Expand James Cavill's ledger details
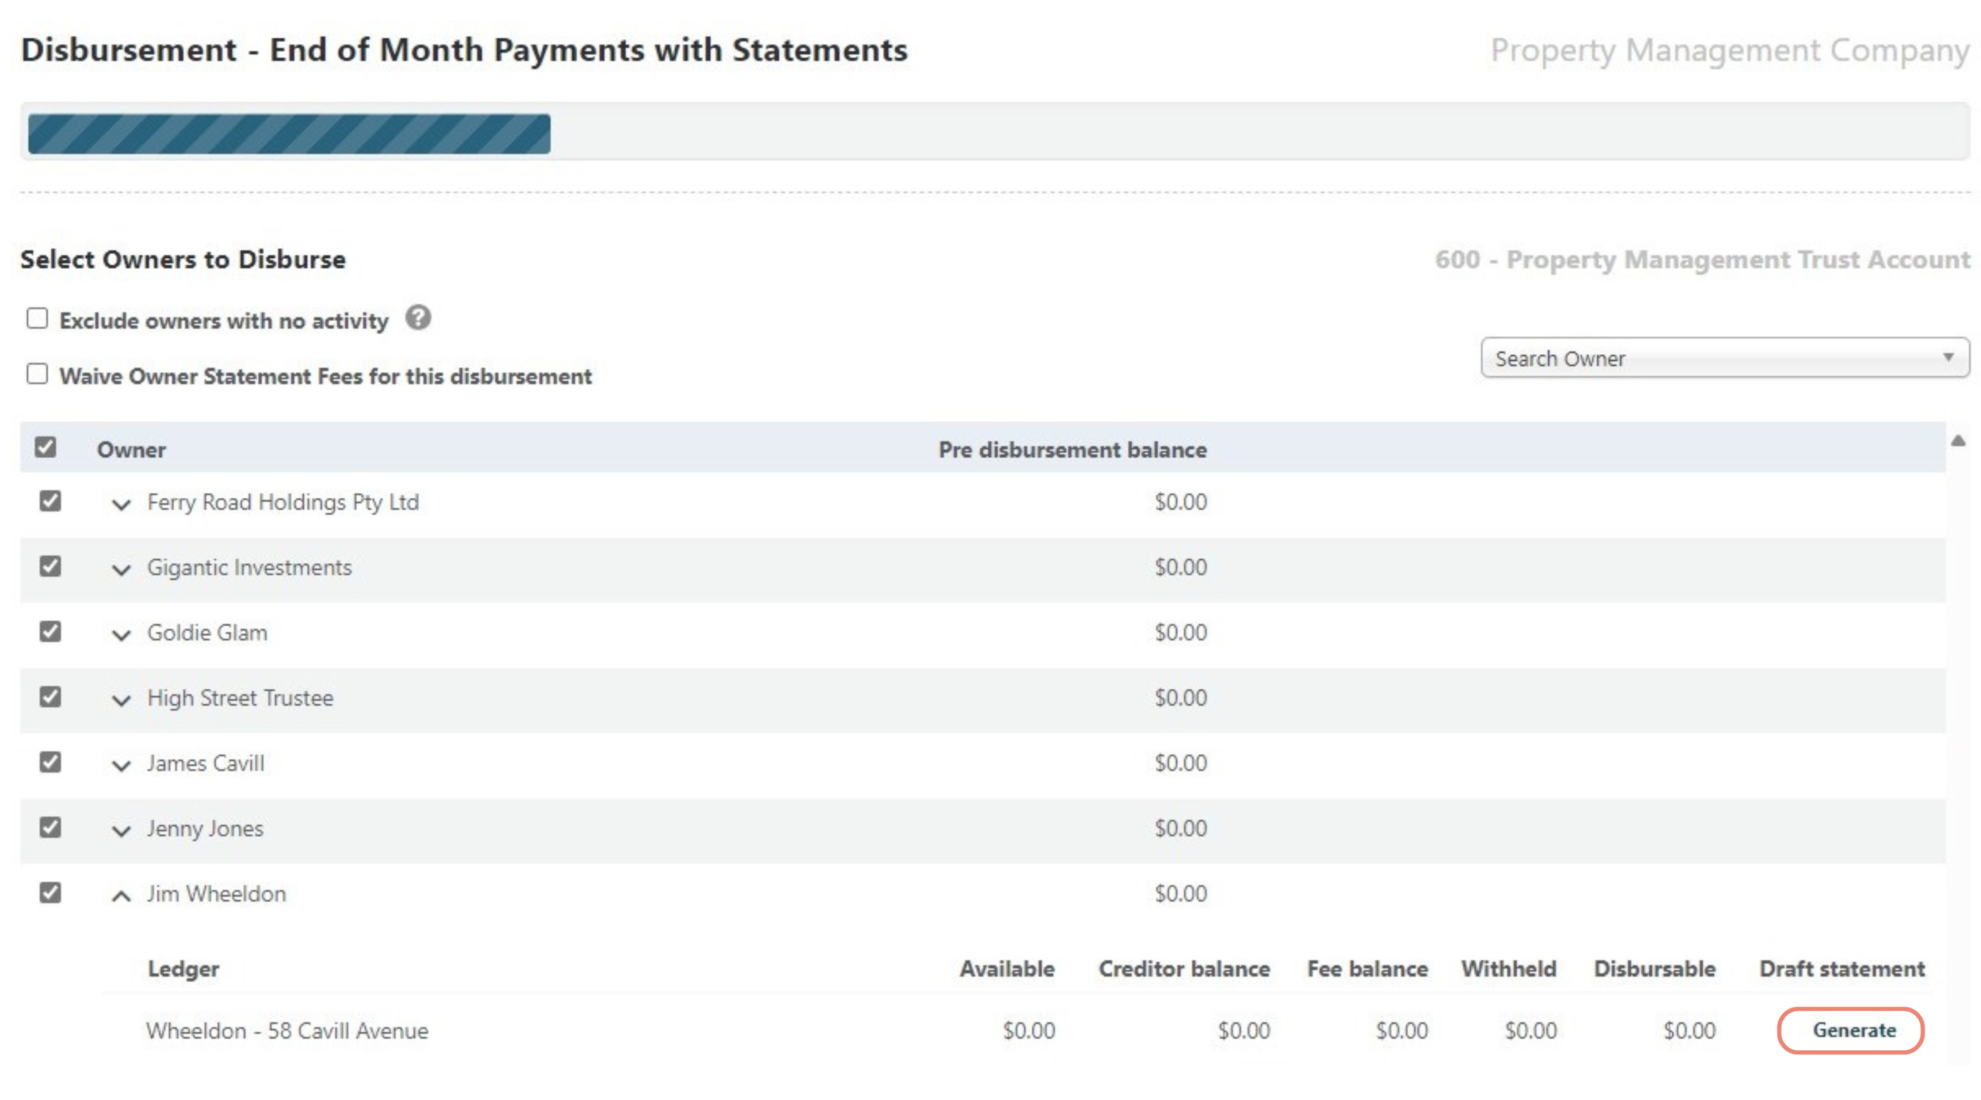This screenshot has width=1981, height=1100. click(x=121, y=765)
